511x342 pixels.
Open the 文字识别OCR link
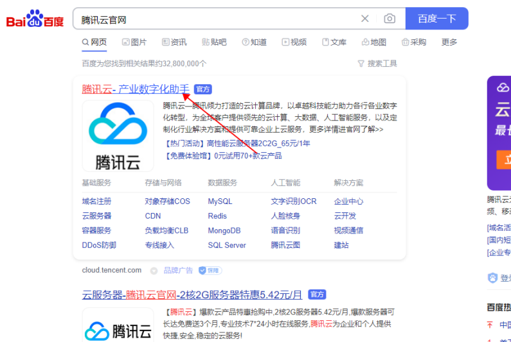[294, 201]
